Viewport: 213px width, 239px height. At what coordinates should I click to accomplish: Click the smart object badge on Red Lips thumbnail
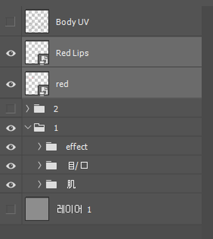coord(44,59)
